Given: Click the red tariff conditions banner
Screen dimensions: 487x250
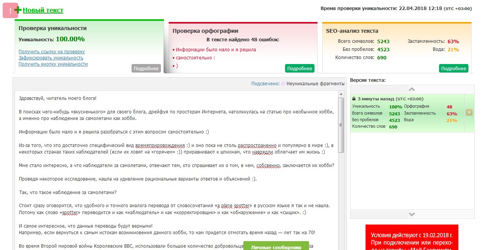Looking at the screenshot, I should [x=412, y=237].
